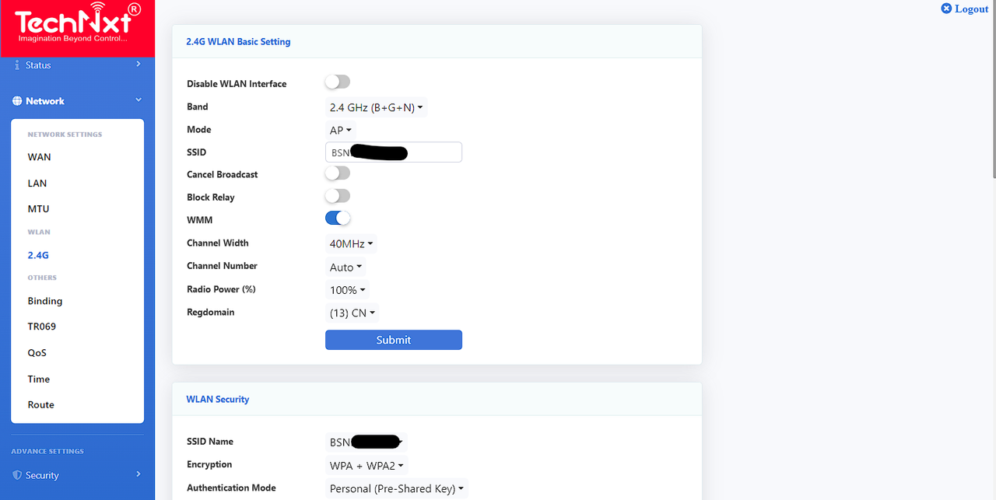Expand the Status menu chevron

pos(138,64)
